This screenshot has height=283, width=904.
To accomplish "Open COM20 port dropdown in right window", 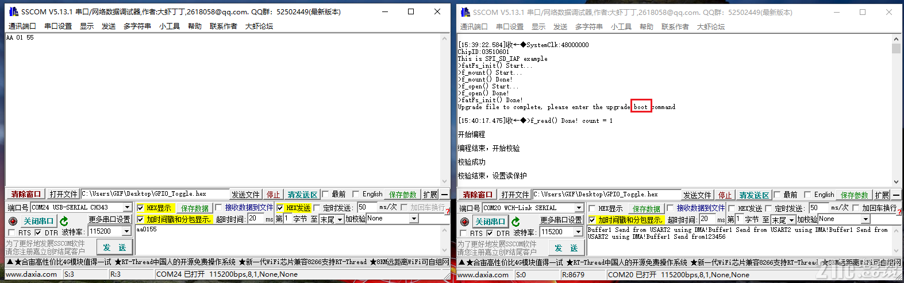I will (579, 208).
